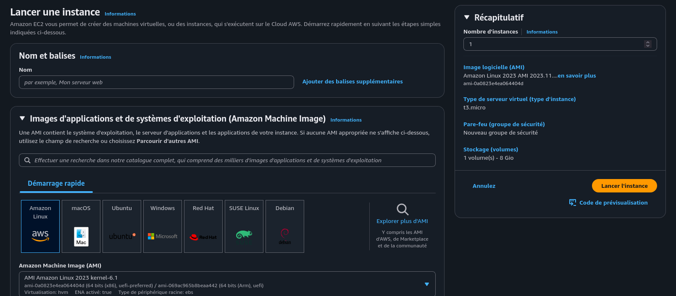
Task: Choose the macOS image tile
Action: pos(81,226)
